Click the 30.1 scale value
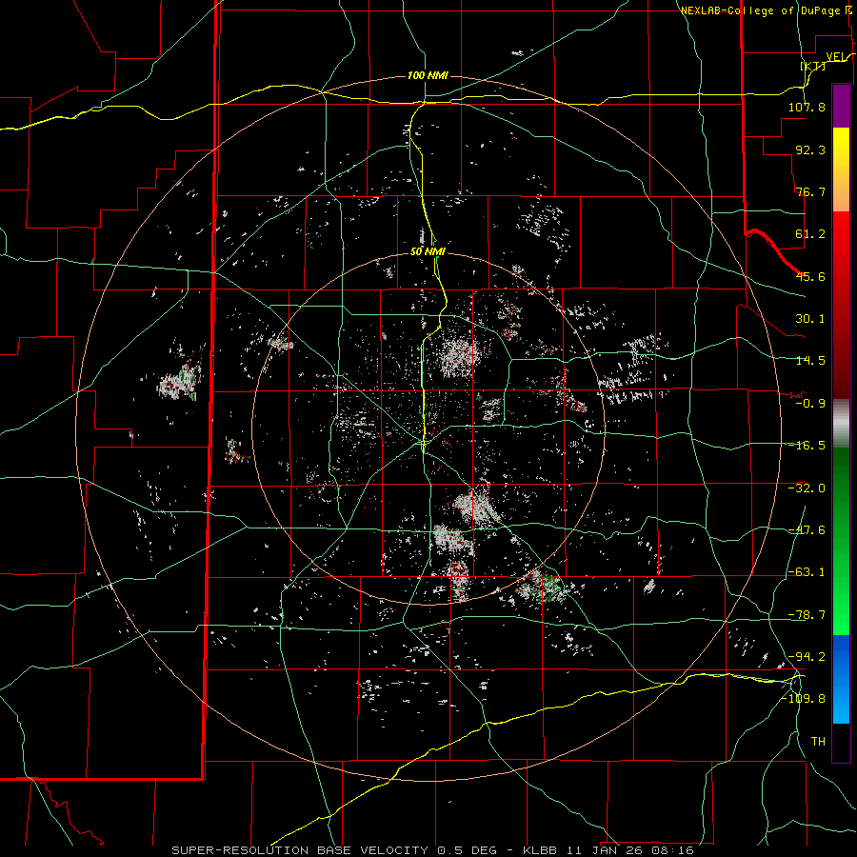Screen dimensions: 857x857 (x=810, y=319)
